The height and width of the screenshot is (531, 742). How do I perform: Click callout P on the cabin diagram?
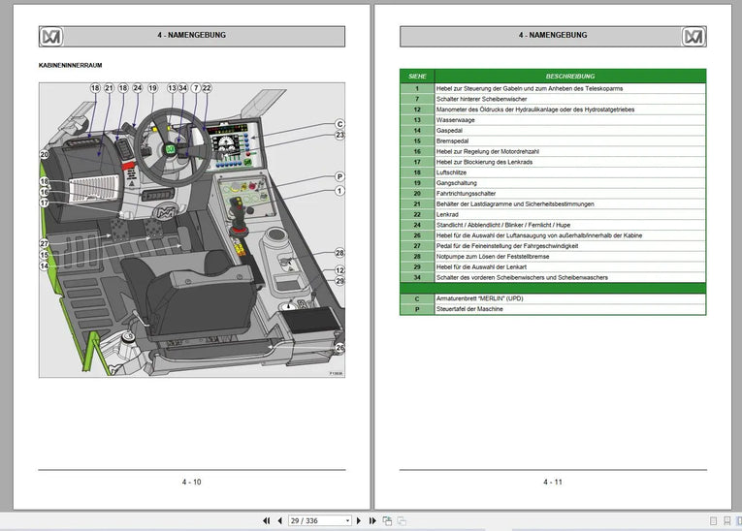tap(339, 176)
